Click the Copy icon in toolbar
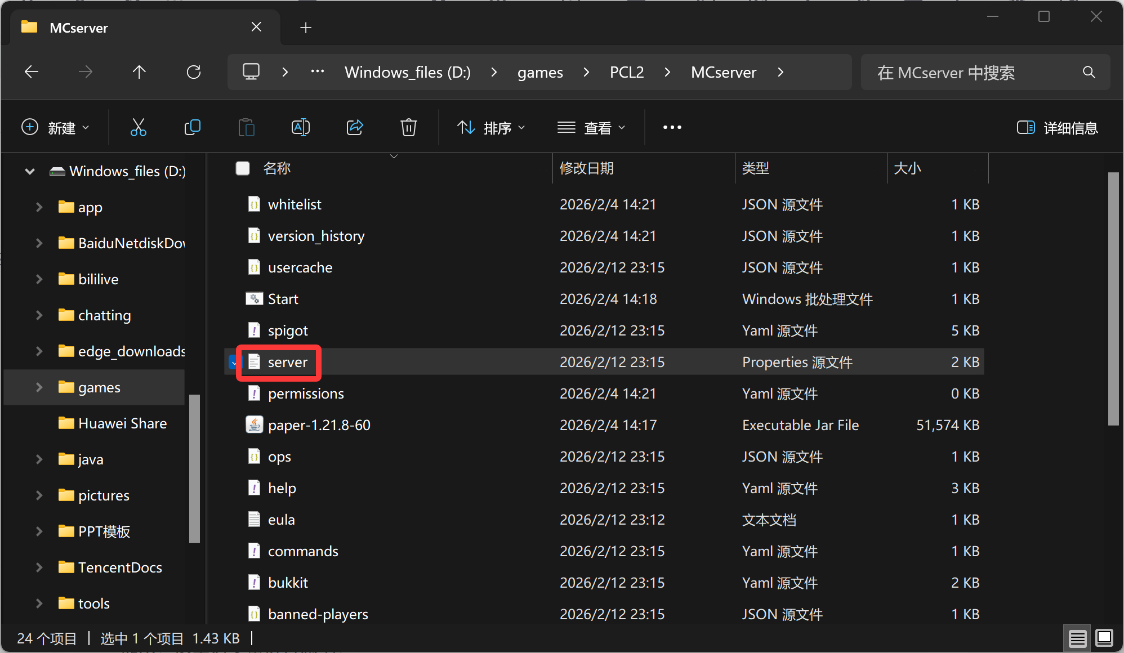1124x653 pixels. [x=192, y=128]
